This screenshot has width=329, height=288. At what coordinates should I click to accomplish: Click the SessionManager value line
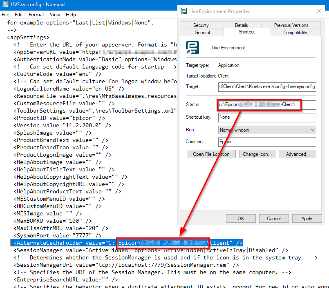coord(151,250)
